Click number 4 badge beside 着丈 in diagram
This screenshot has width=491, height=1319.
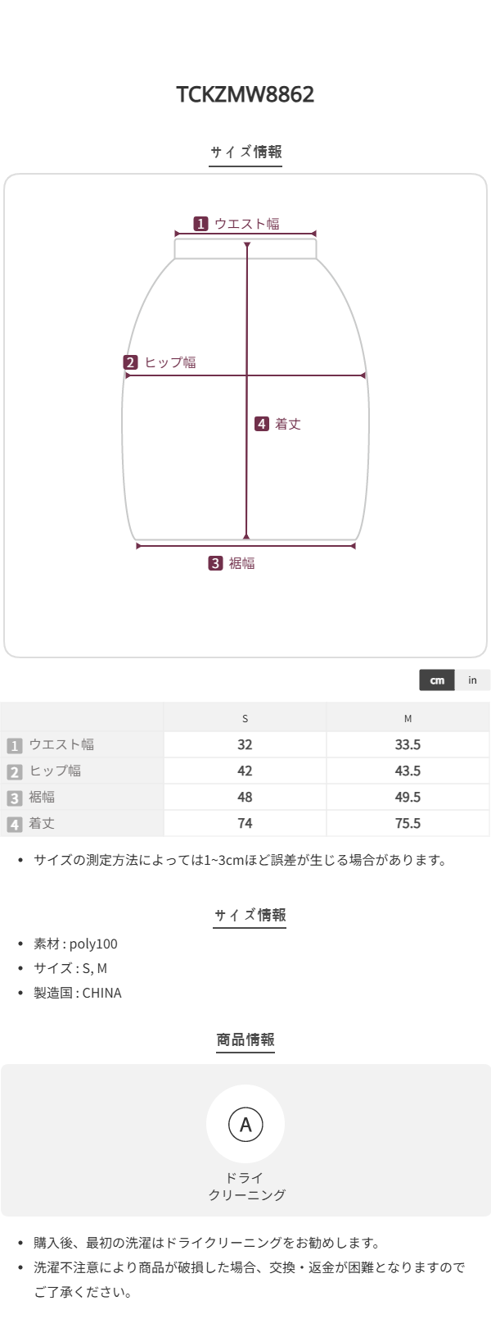click(262, 424)
